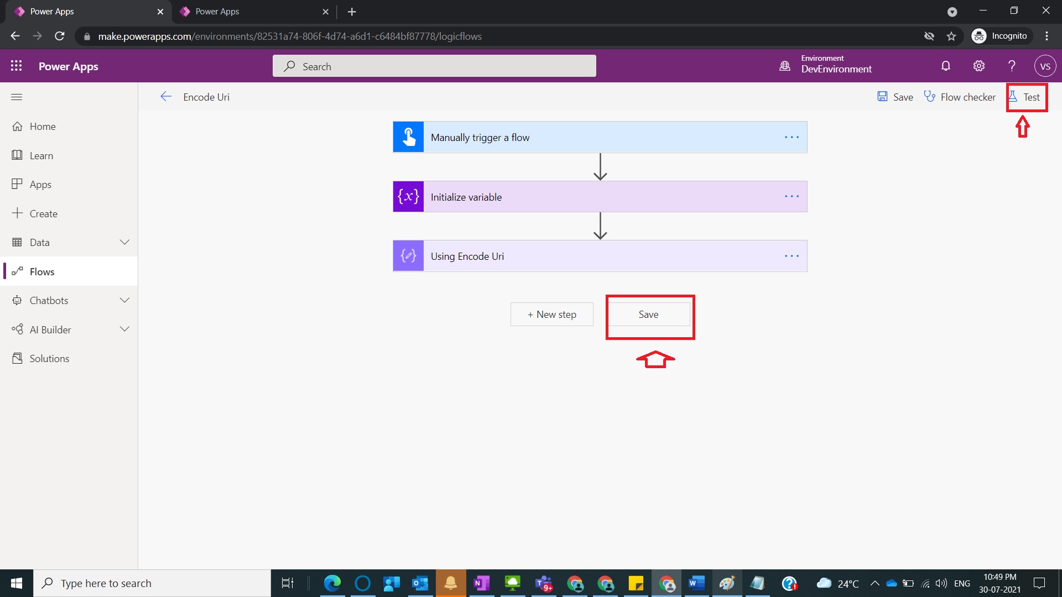Click the Power Apps search bar

[x=434, y=66]
